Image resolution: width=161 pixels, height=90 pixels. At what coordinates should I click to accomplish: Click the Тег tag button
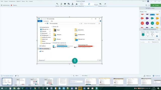point(17,76)
